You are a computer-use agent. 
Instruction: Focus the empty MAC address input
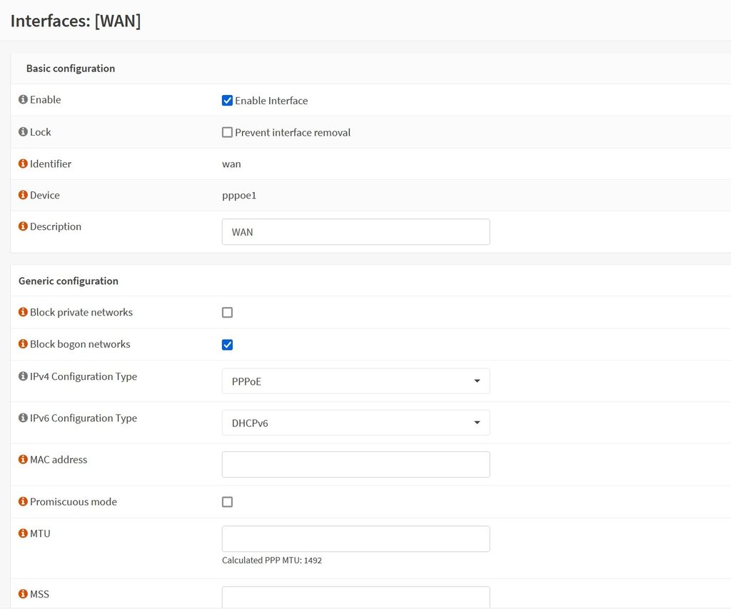click(x=356, y=465)
